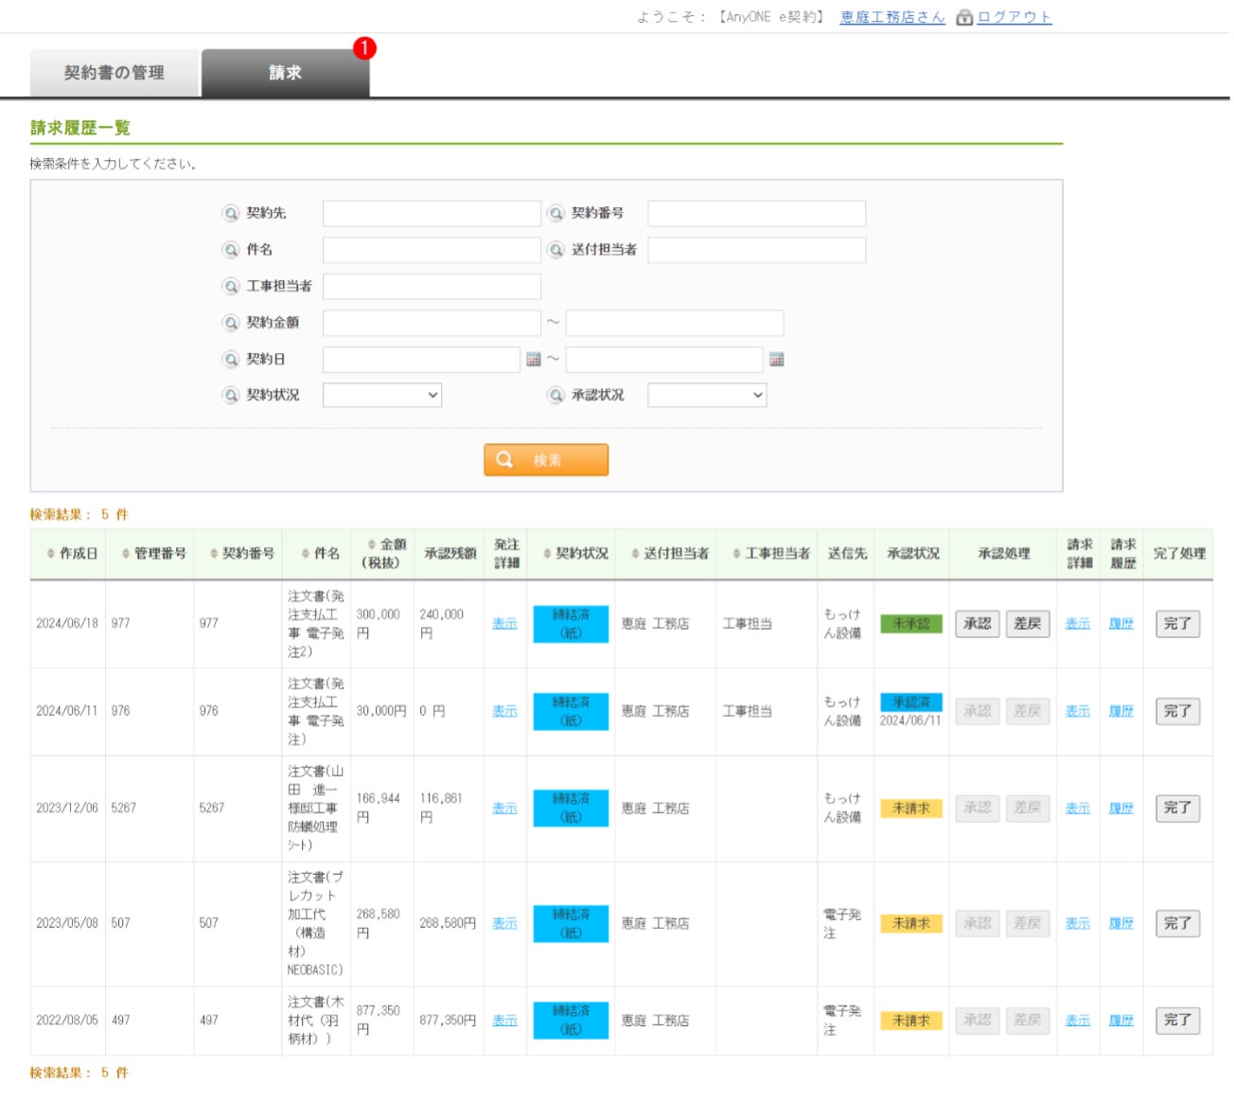Show 発注詳細 for contract 977

pyautogui.click(x=505, y=624)
